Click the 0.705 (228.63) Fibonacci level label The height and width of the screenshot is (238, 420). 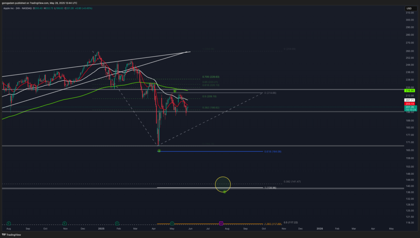pyautogui.click(x=211, y=77)
